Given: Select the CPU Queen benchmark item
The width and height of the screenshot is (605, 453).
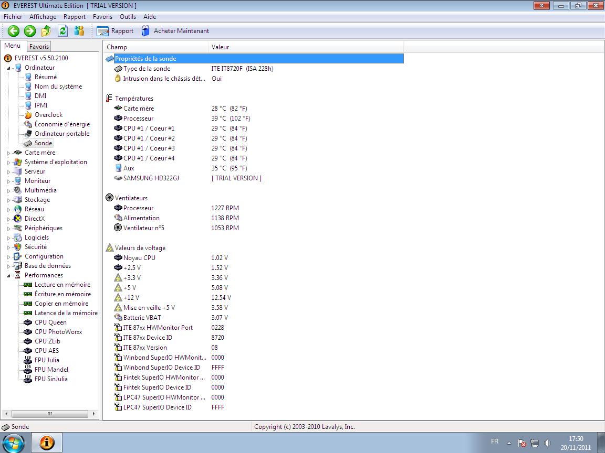Looking at the screenshot, I should pyautogui.click(x=50, y=322).
